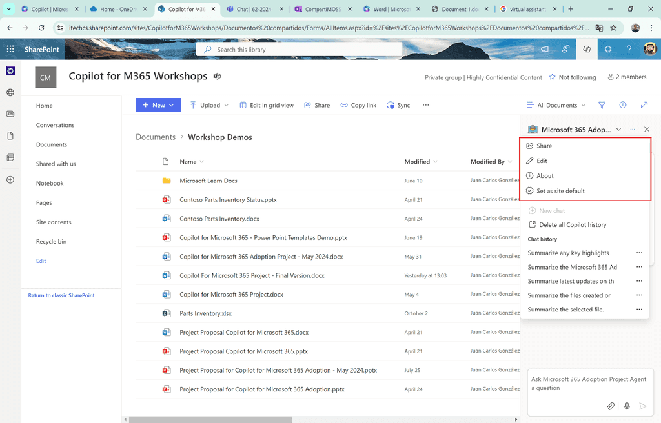
Task: Expand the Upload dropdown
Action: [x=227, y=105]
